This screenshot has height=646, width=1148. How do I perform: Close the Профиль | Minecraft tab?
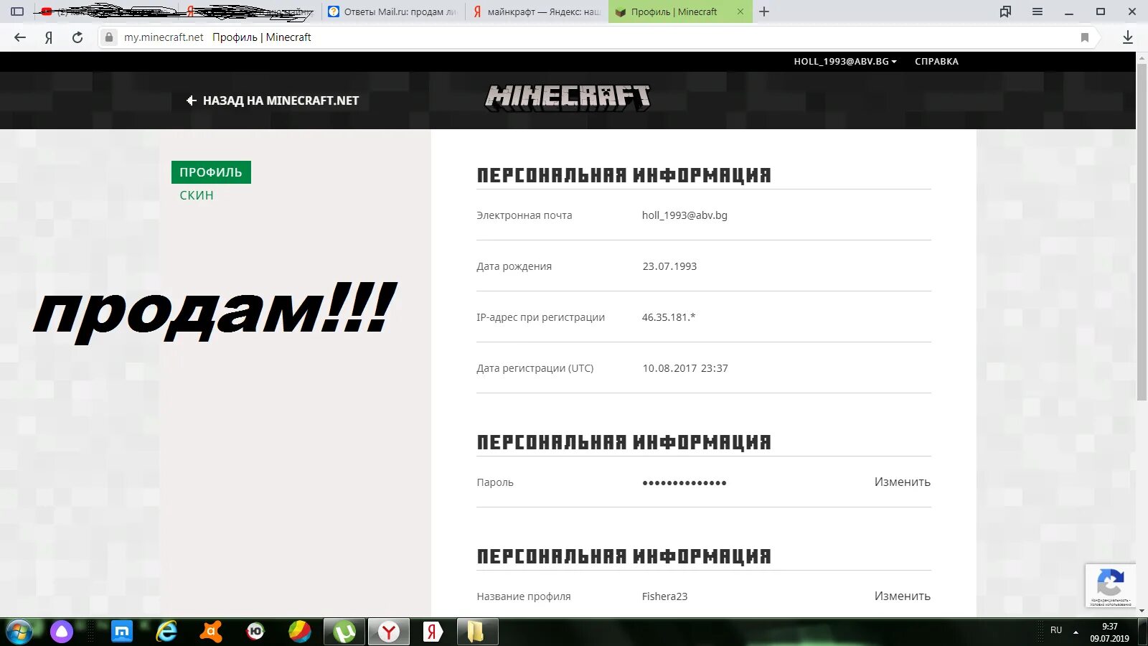pos(740,11)
